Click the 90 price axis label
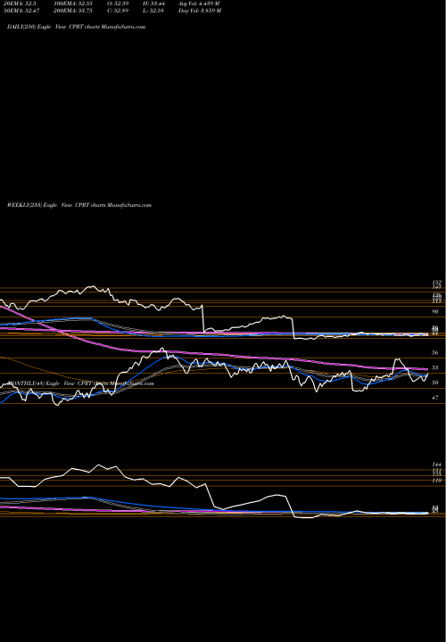Viewport: 446px width, 642px height. tap(434, 311)
